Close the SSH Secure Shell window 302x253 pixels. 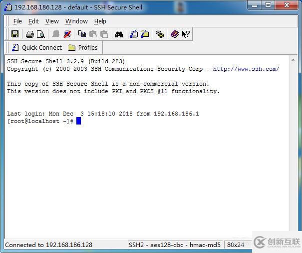pyautogui.click(x=287, y=5)
